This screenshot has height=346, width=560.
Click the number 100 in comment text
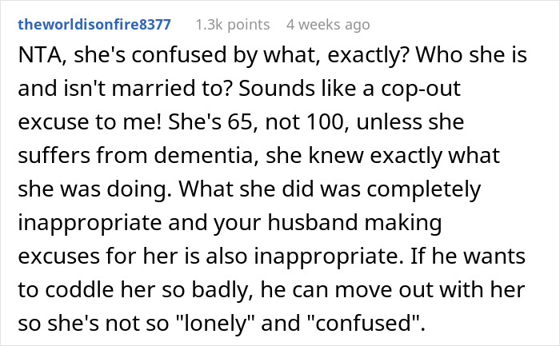[x=327, y=122]
